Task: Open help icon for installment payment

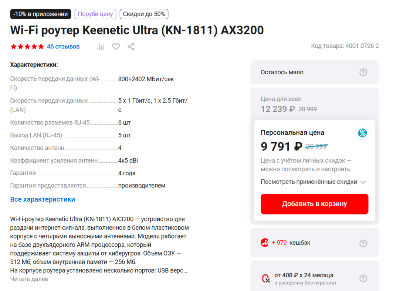Action: pyautogui.click(x=363, y=278)
